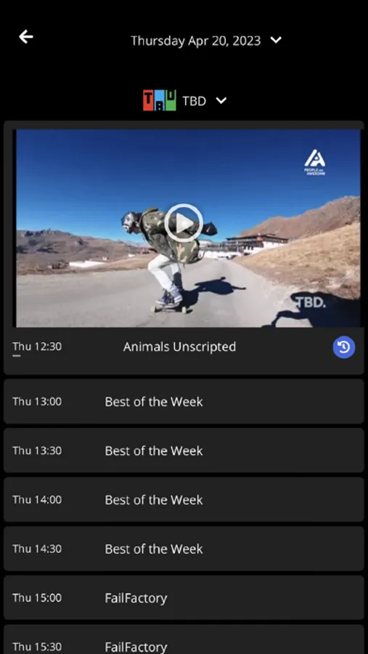The image size is (368, 654).
Task: Tap the Animals Unscripted title
Action: tap(179, 347)
